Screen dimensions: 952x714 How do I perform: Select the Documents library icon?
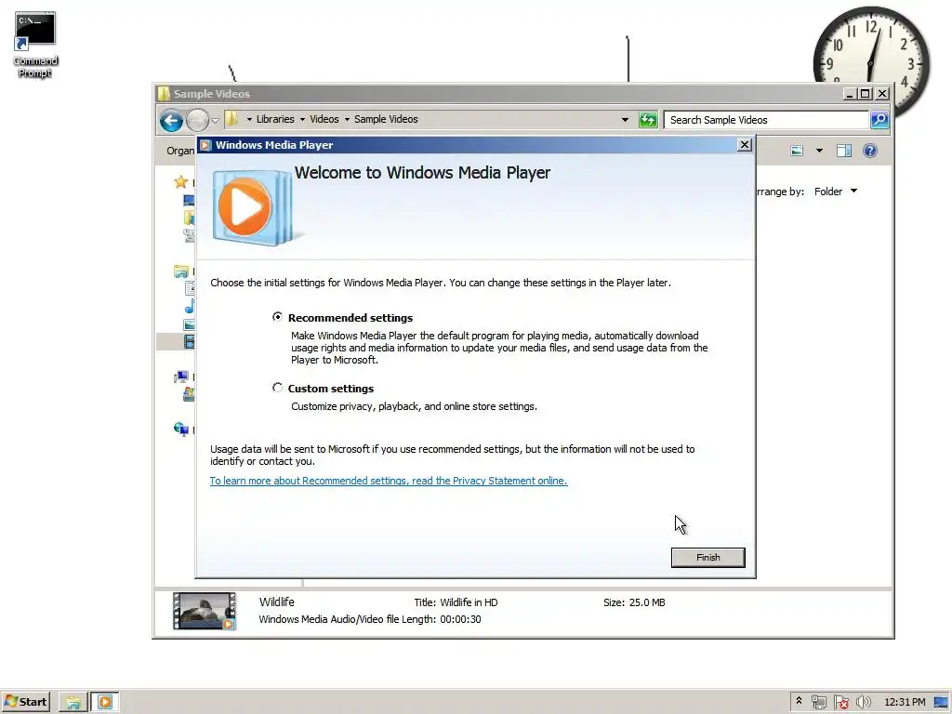[x=190, y=288]
